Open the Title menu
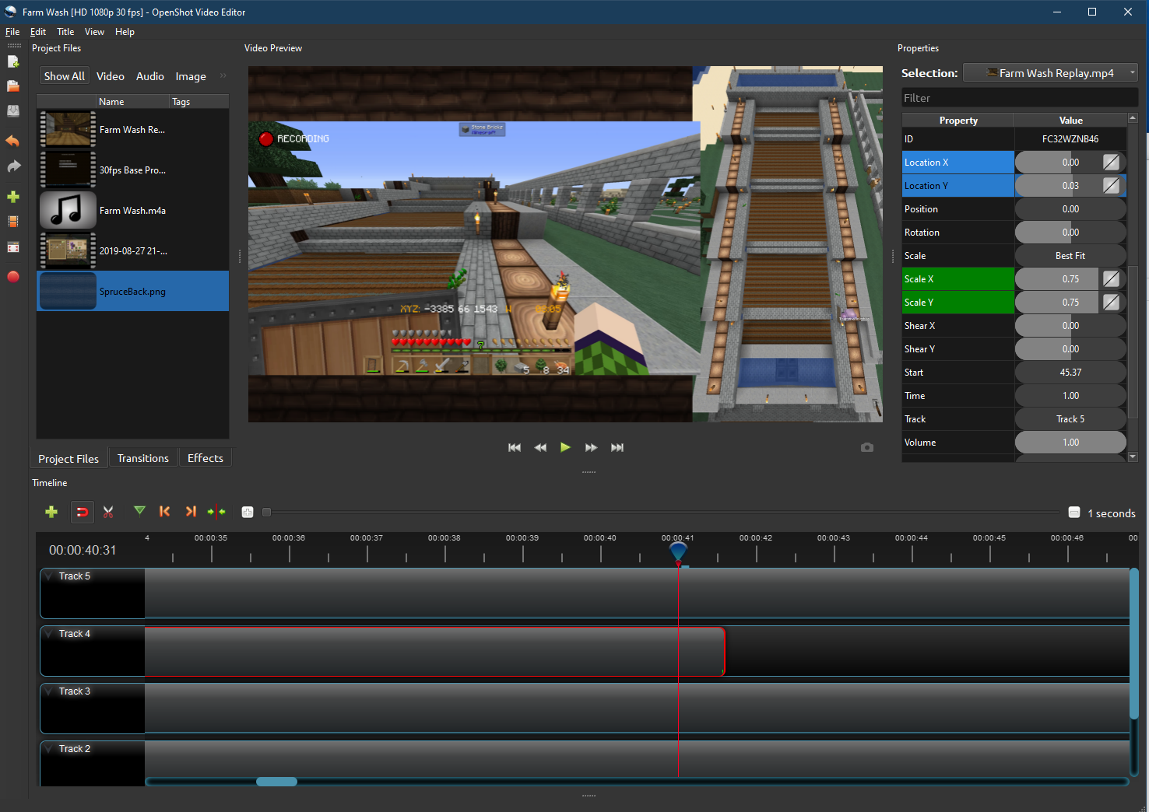Screen dimensions: 1149x812 click(x=65, y=32)
